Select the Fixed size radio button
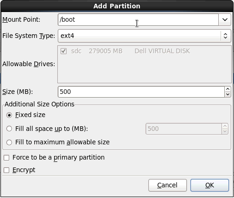Screen dimensions: 234x198 (9, 115)
